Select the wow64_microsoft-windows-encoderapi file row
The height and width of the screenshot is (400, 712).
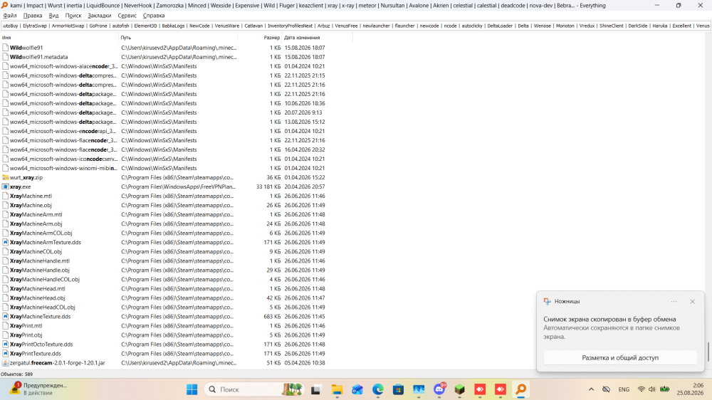[x=176, y=131]
